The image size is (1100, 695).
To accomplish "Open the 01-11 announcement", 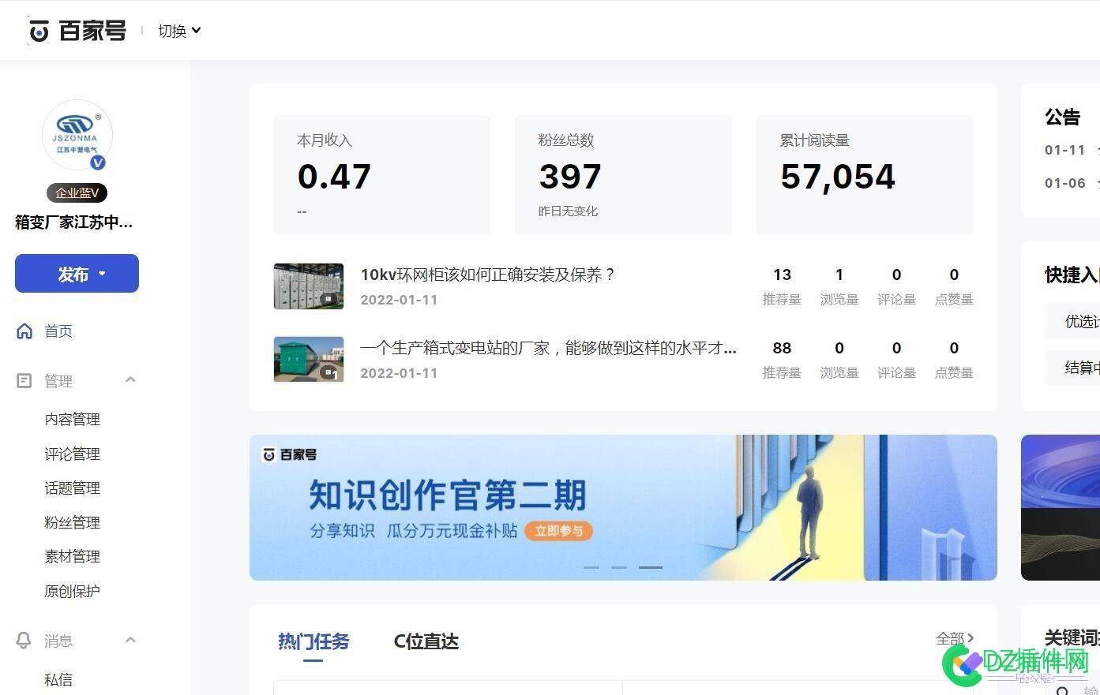I will (1072, 150).
